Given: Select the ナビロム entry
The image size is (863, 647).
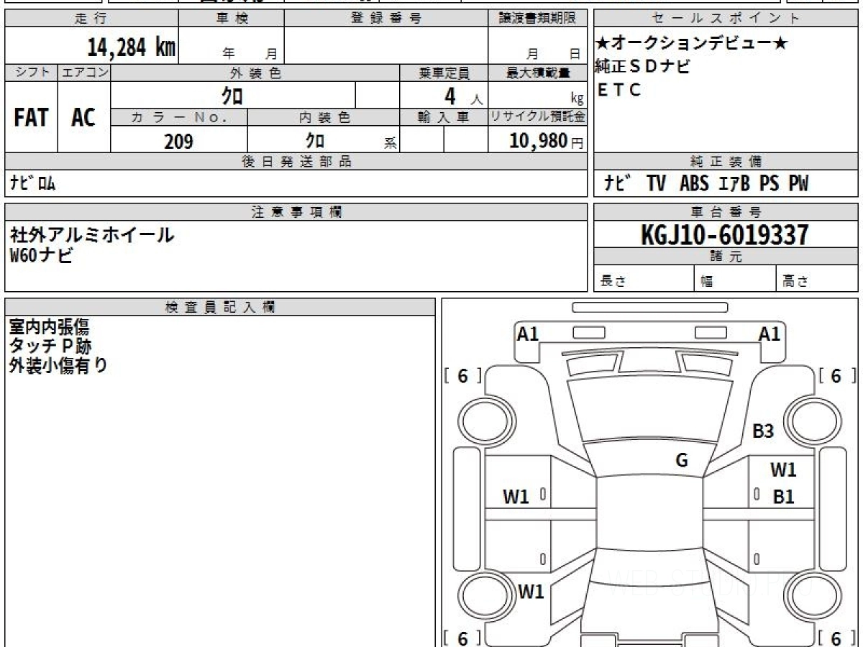Looking at the screenshot, I should click(32, 184).
